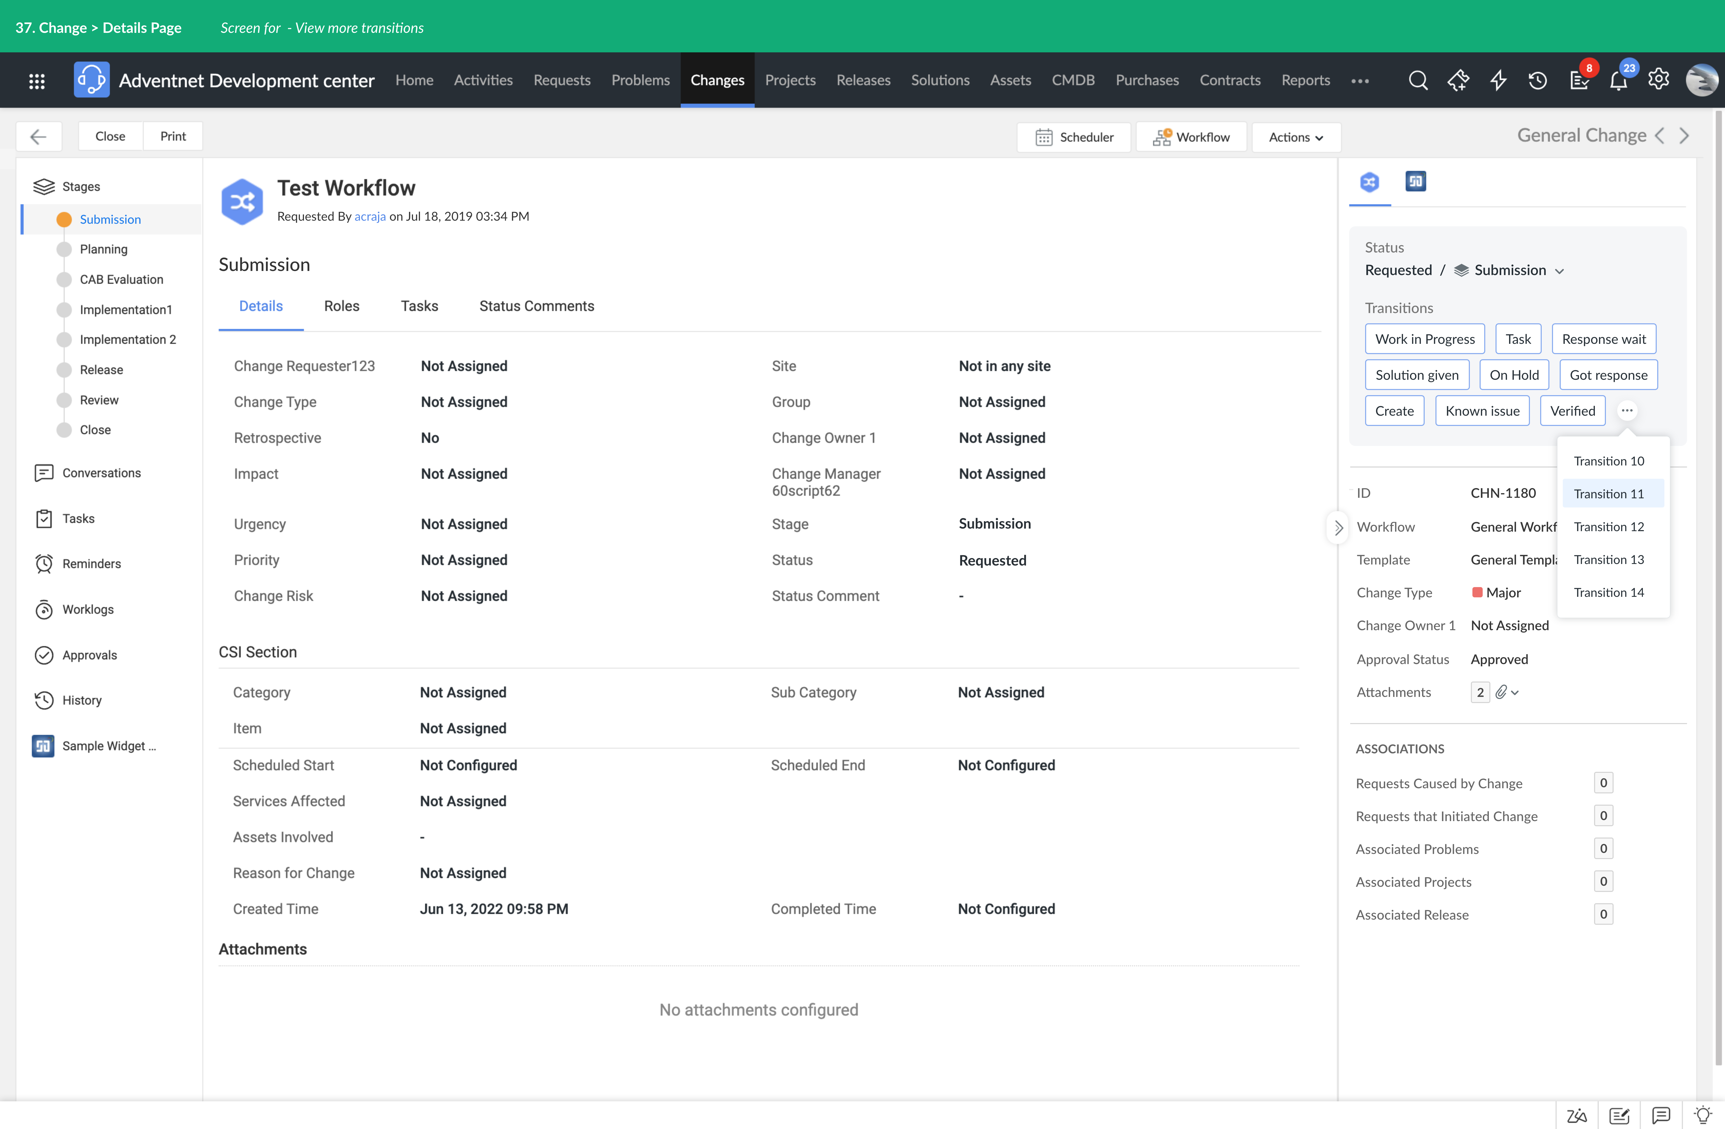
Task: Select the CAB Evaluation stage
Action: click(x=121, y=280)
